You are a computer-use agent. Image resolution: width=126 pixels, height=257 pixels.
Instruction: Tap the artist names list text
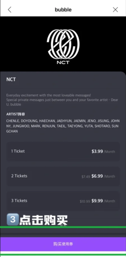(x=63, y=126)
